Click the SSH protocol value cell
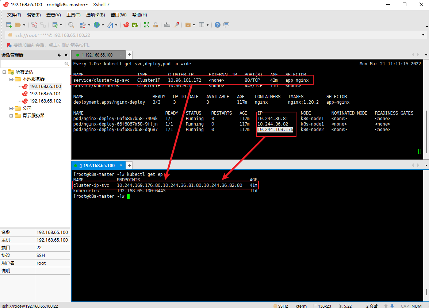Image resolution: width=429 pixels, height=308 pixels. pyautogui.click(x=52, y=255)
